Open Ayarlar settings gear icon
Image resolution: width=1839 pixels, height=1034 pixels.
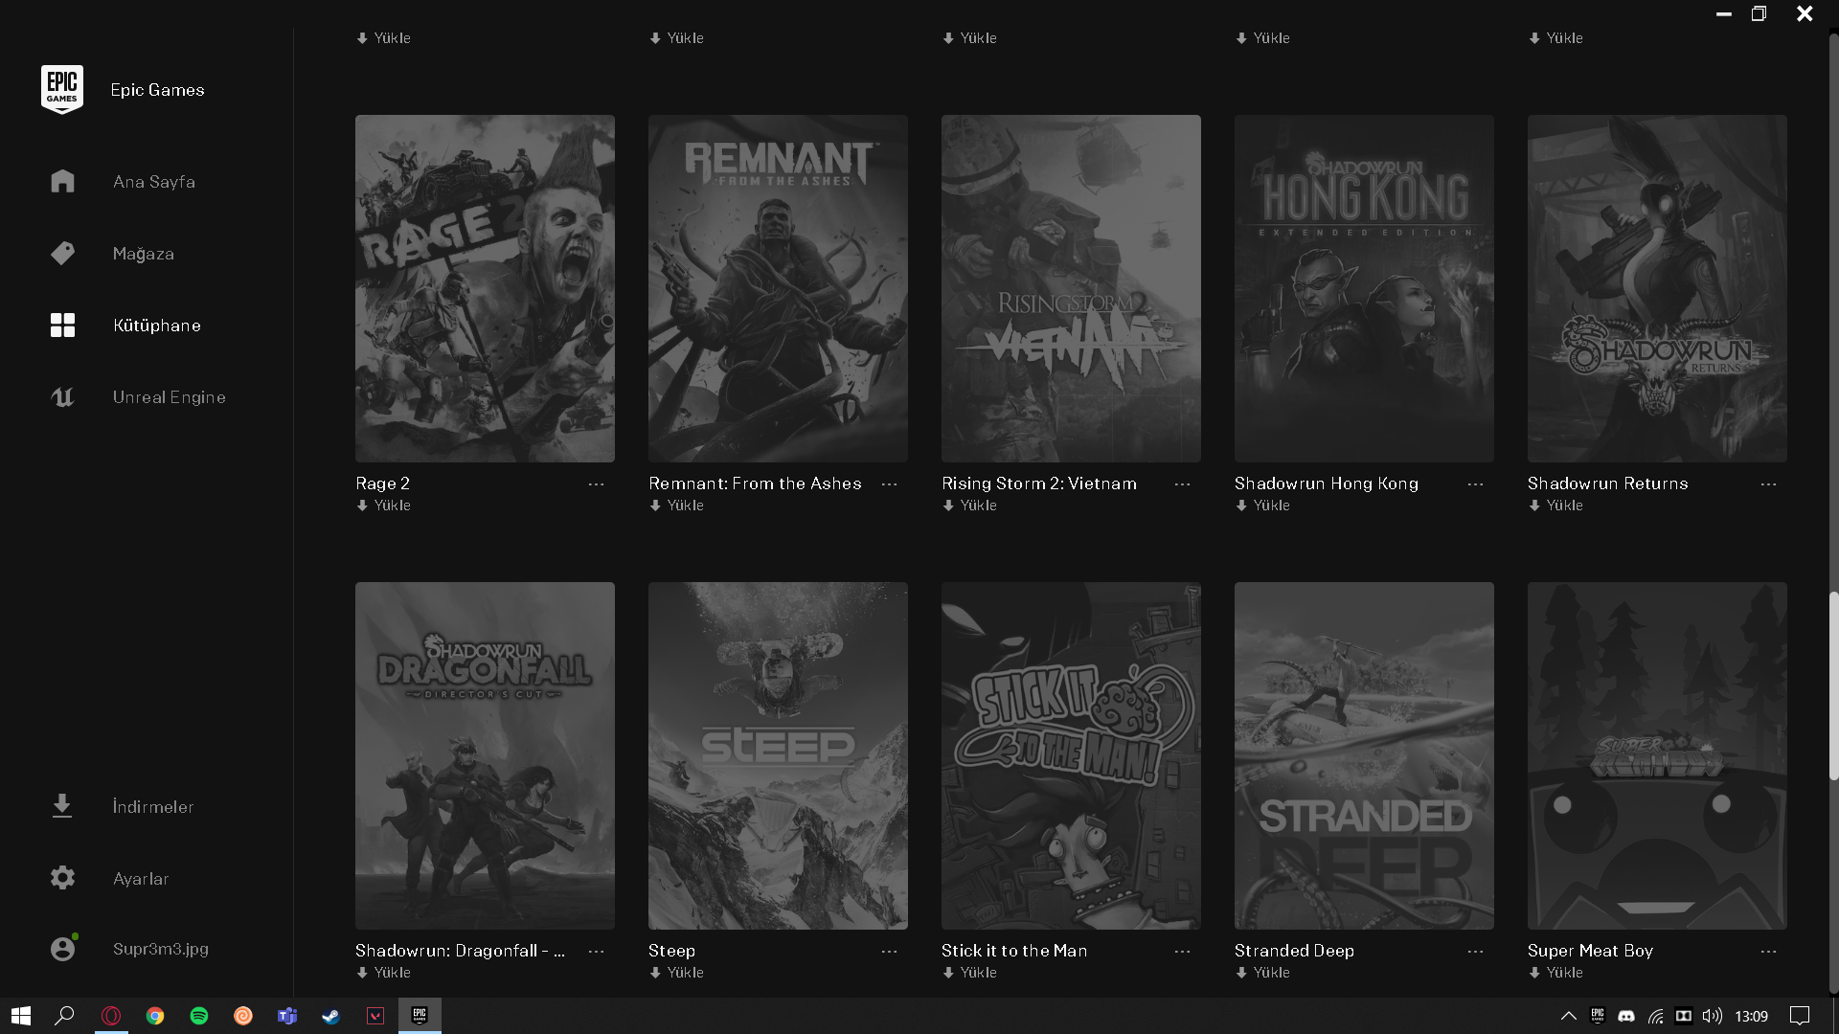62,878
